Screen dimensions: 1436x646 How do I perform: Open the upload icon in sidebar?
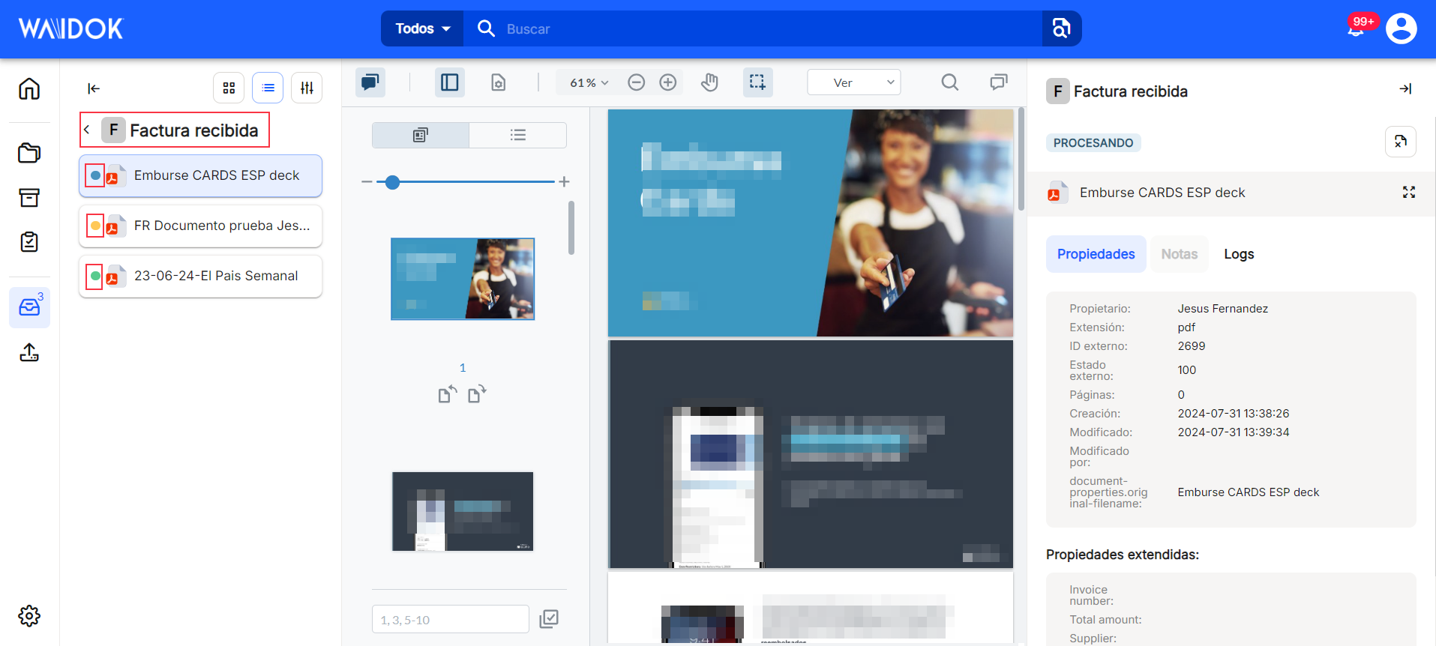(x=29, y=352)
